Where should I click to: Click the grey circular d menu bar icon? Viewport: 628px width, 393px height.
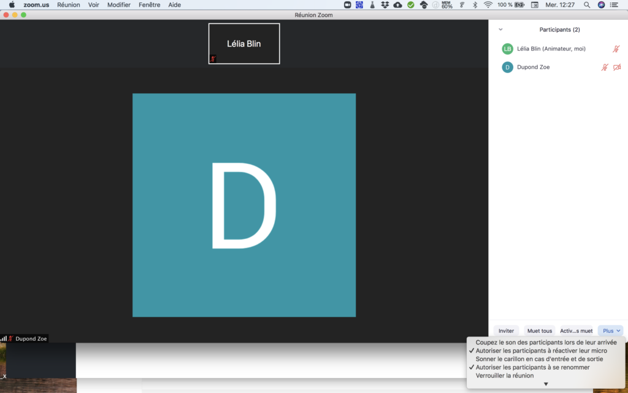[x=436, y=5]
